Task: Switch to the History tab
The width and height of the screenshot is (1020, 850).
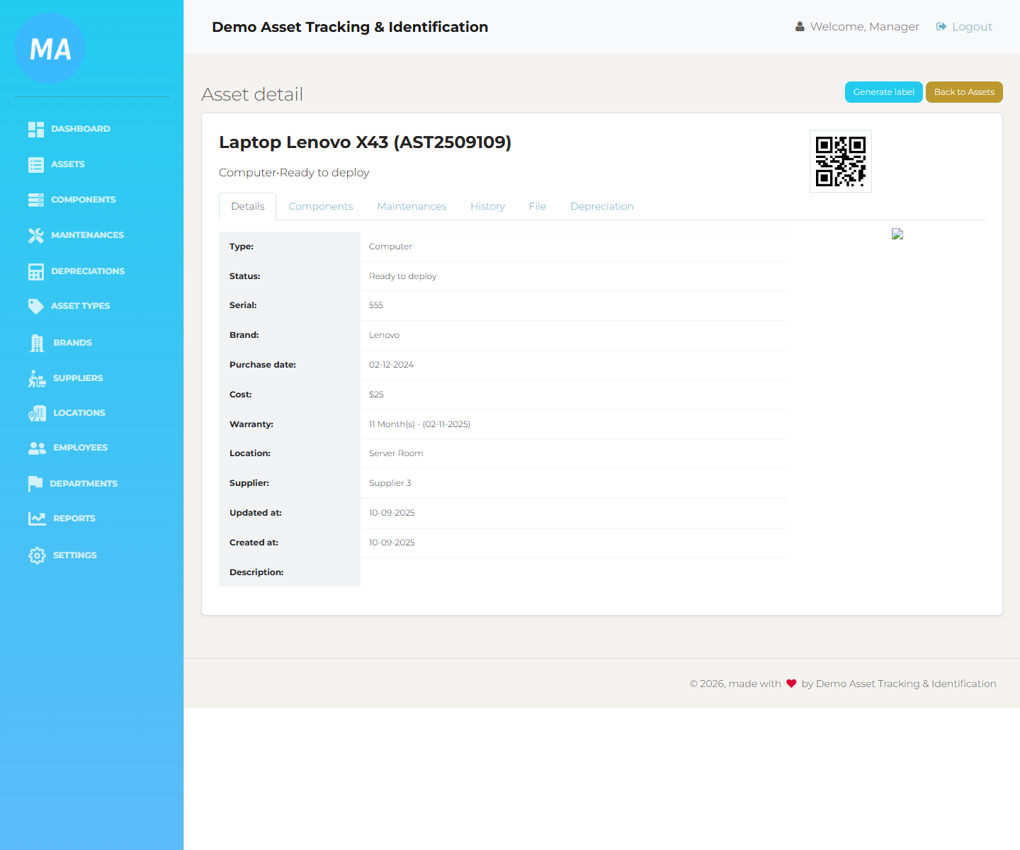Action: click(x=488, y=206)
